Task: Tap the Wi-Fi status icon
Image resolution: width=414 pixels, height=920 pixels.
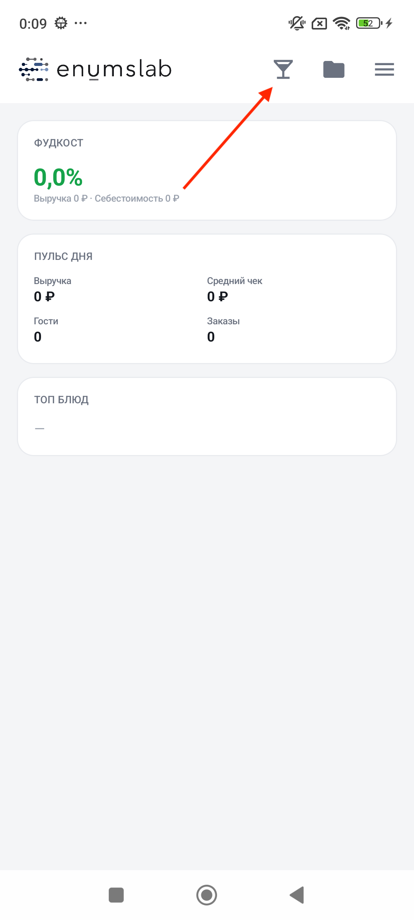Action: click(342, 23)
